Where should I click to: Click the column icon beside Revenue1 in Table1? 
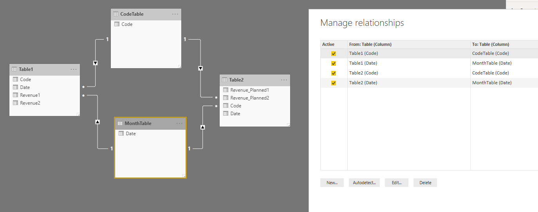point(15,95)
